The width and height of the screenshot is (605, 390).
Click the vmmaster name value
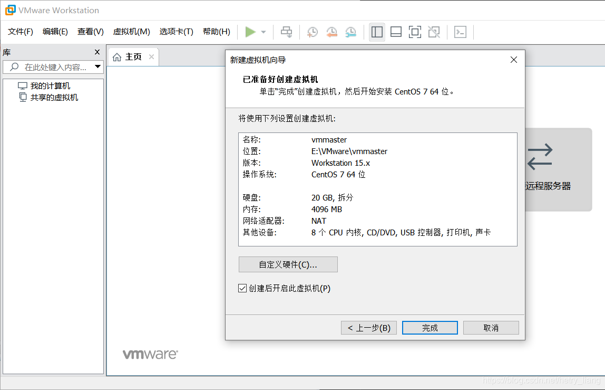click(329, 139)
